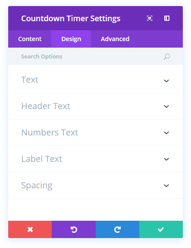The width and height of the screenshot is (191, 248).
Task: Click the search magnifier icon
Action: (167, 57)
